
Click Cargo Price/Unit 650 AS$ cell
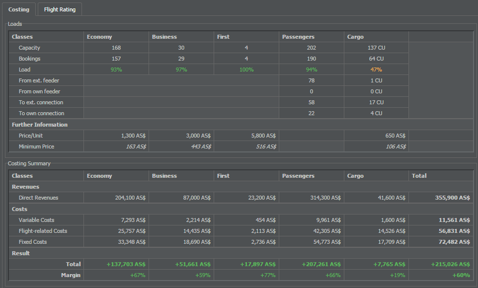[x=376, y=136]
